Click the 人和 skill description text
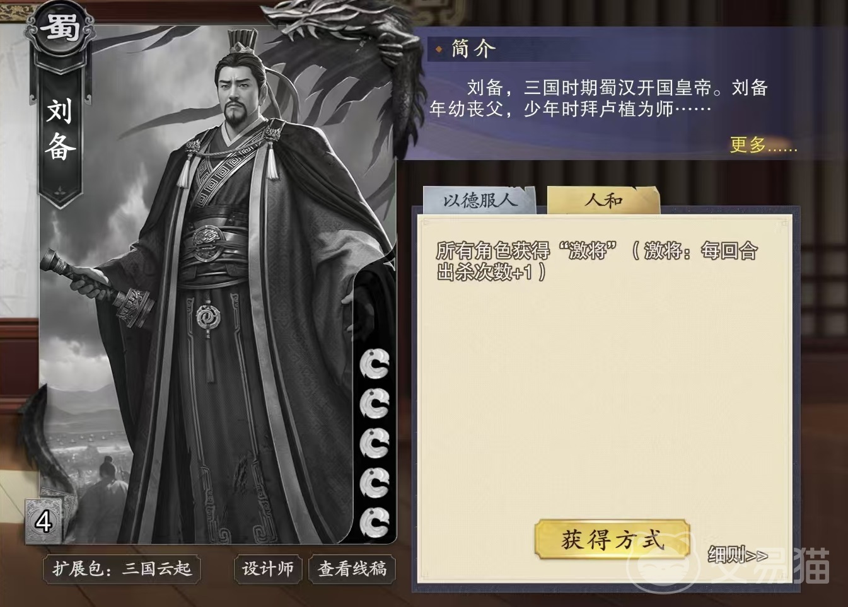Image resolution: width=848 pixels, height=607 pixels. [x=596, y=261]
